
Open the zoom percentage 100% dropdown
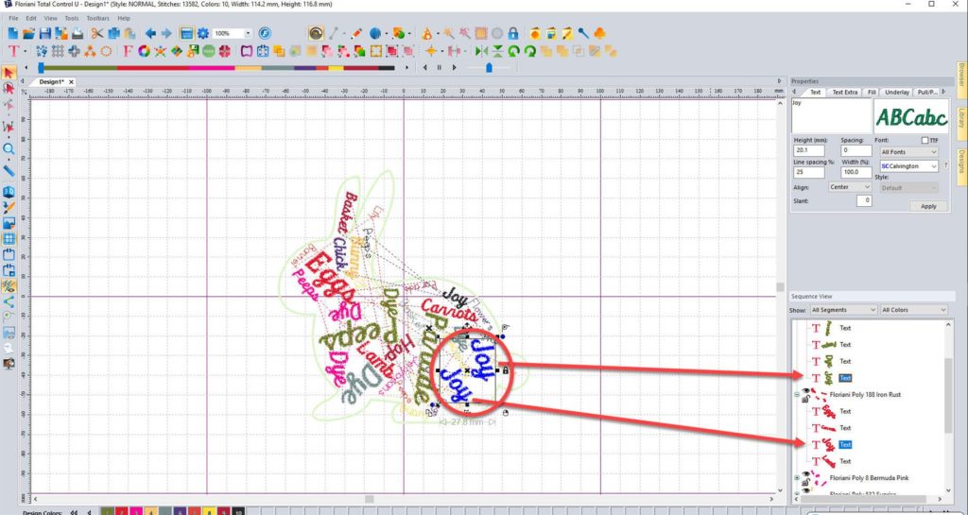249,33
